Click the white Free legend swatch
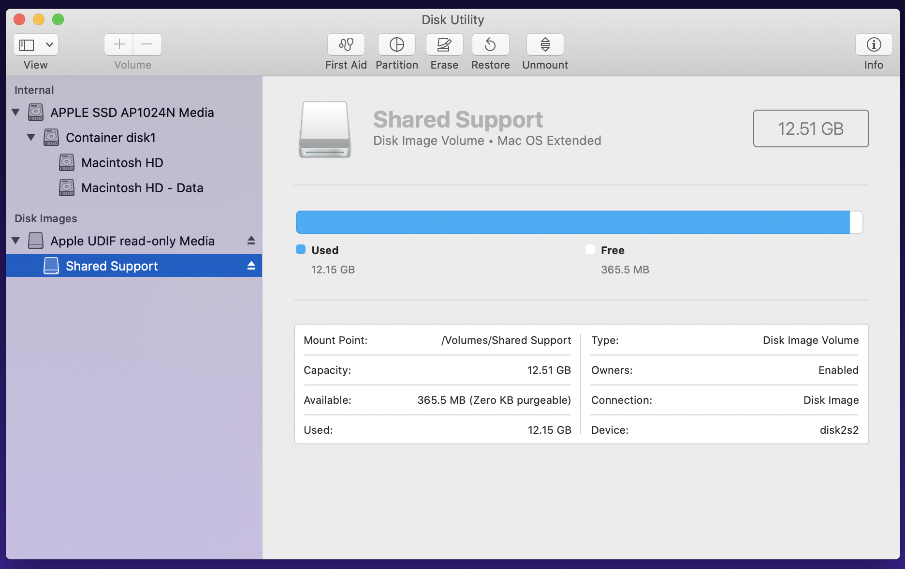Viewport: 905px width, 569px height. [x=590, y=249]
